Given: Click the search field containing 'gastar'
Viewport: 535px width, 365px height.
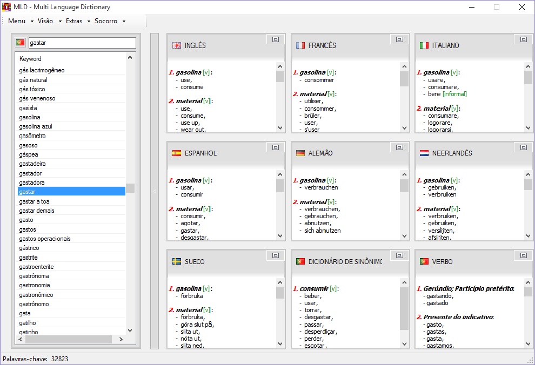Looking at the screenshot, I should pyautogui.click(x=81, y=43).
